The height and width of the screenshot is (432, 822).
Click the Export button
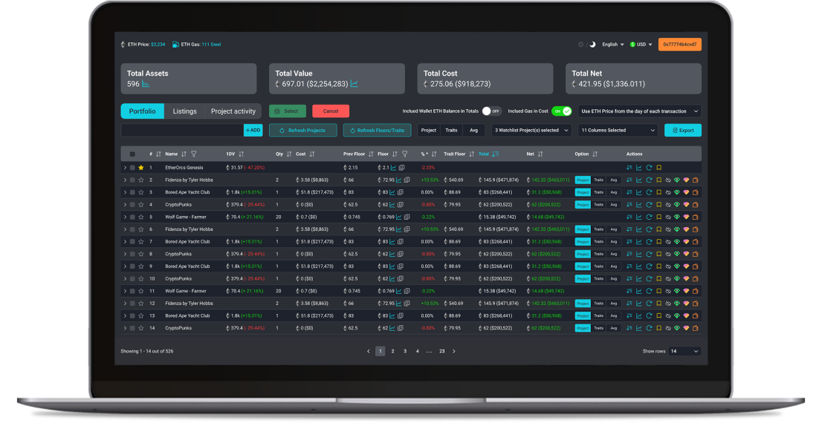pos(682,130)
